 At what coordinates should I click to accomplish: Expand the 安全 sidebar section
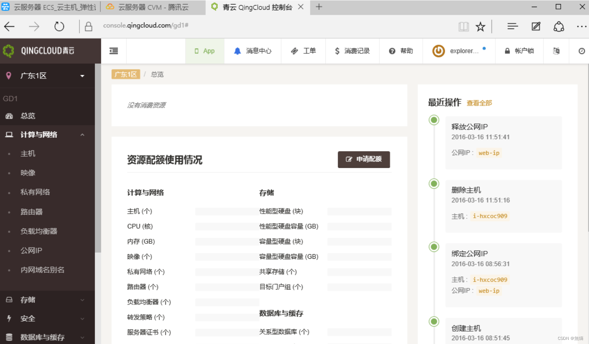coord(47,318)
